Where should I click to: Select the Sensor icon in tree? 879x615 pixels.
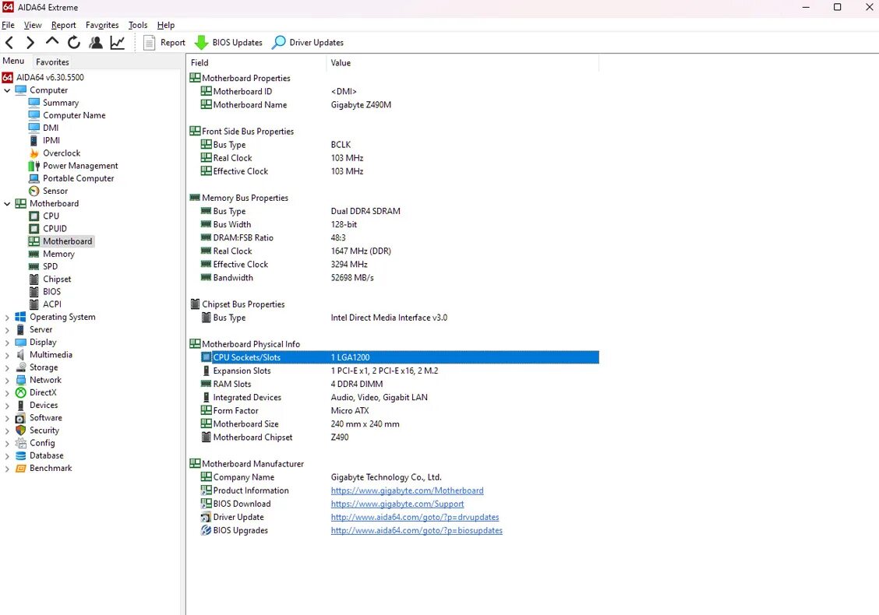(34, 191)
